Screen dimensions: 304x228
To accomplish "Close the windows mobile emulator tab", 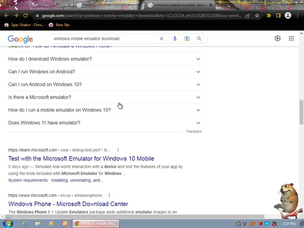I will point(211,5).
